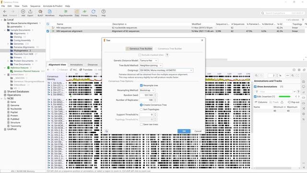Open the Resampling Method dropdown
Screen dimensions: 307x173
pyautogui.click(x=147, y=90)
